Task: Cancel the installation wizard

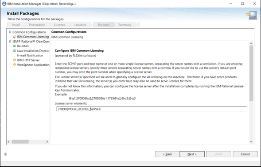Action: 245,154
